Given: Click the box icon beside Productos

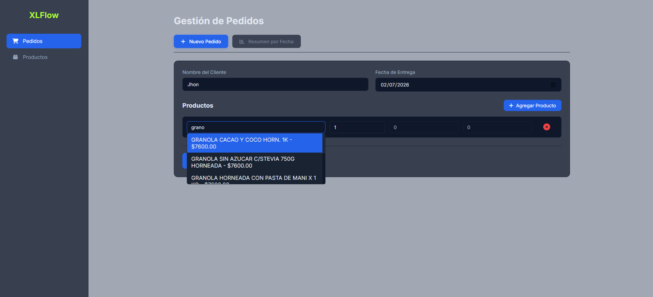Looking at the screenshot, I should coord(15,57).
